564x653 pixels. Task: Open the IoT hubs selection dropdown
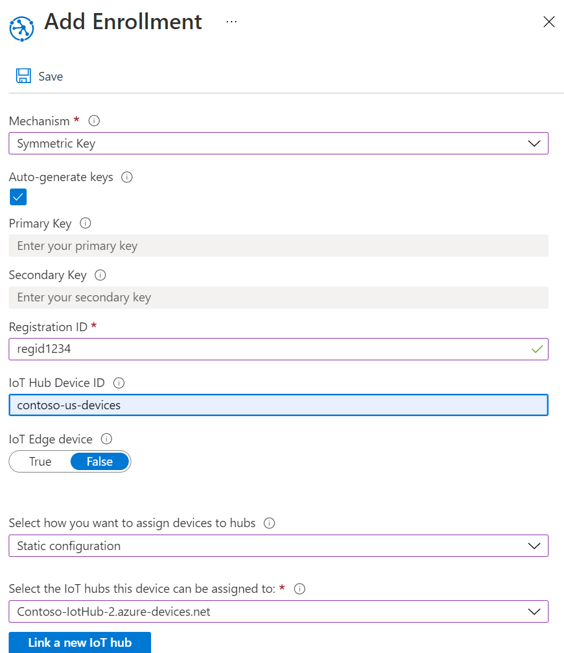pos(278,611)
